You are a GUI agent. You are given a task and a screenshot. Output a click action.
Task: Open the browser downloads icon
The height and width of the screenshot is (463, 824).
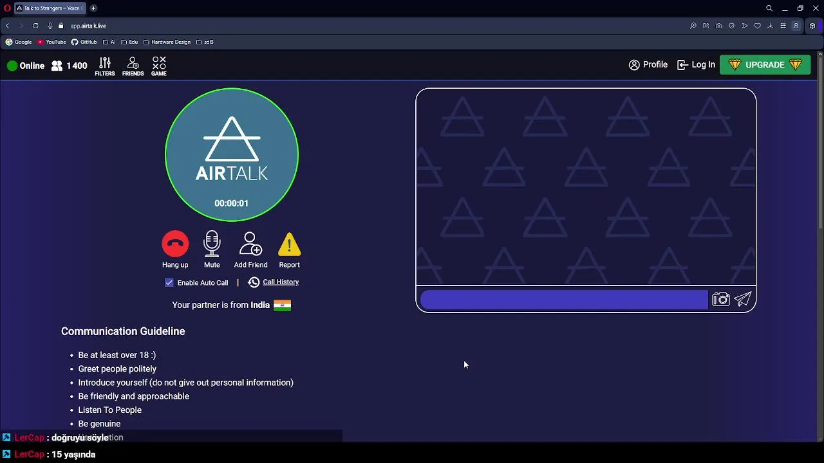click(771, 26)
